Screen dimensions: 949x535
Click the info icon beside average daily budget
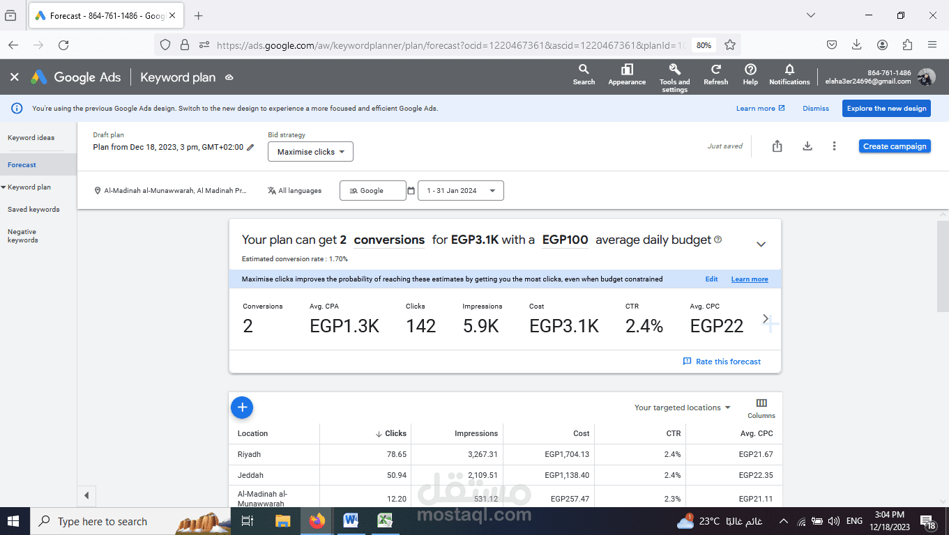coord(718,240)
